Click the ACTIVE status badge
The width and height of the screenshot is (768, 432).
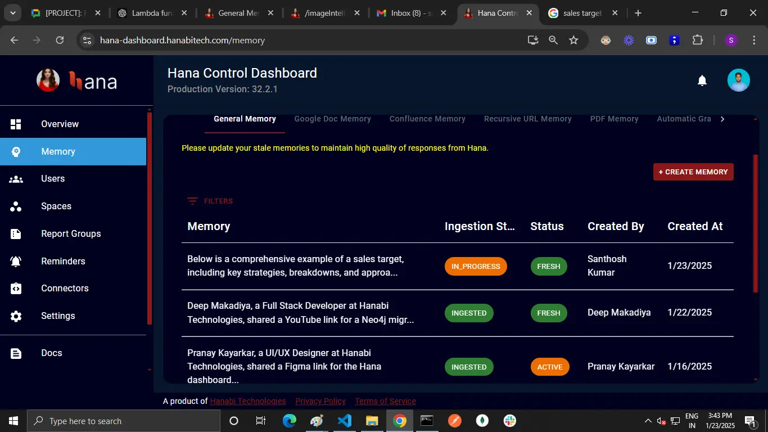coord(550,367)
